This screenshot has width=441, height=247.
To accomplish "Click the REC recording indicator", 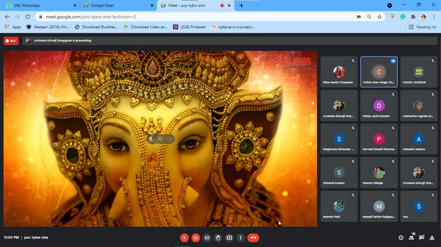I will point(11,41).
